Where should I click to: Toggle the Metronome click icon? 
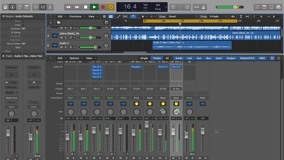point(203,7)
